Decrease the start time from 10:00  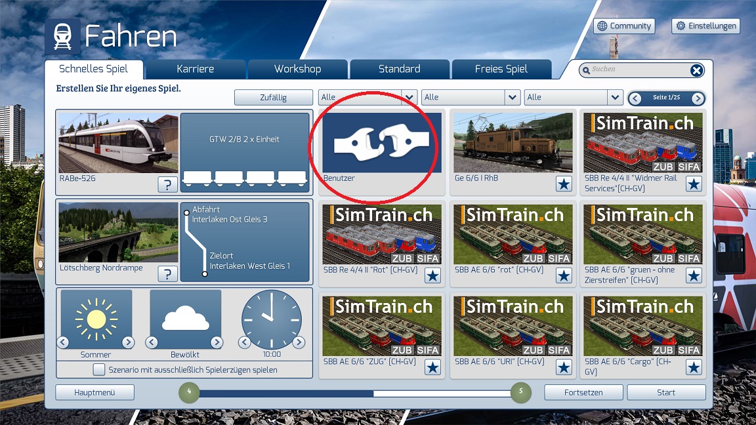coord(244,342)
